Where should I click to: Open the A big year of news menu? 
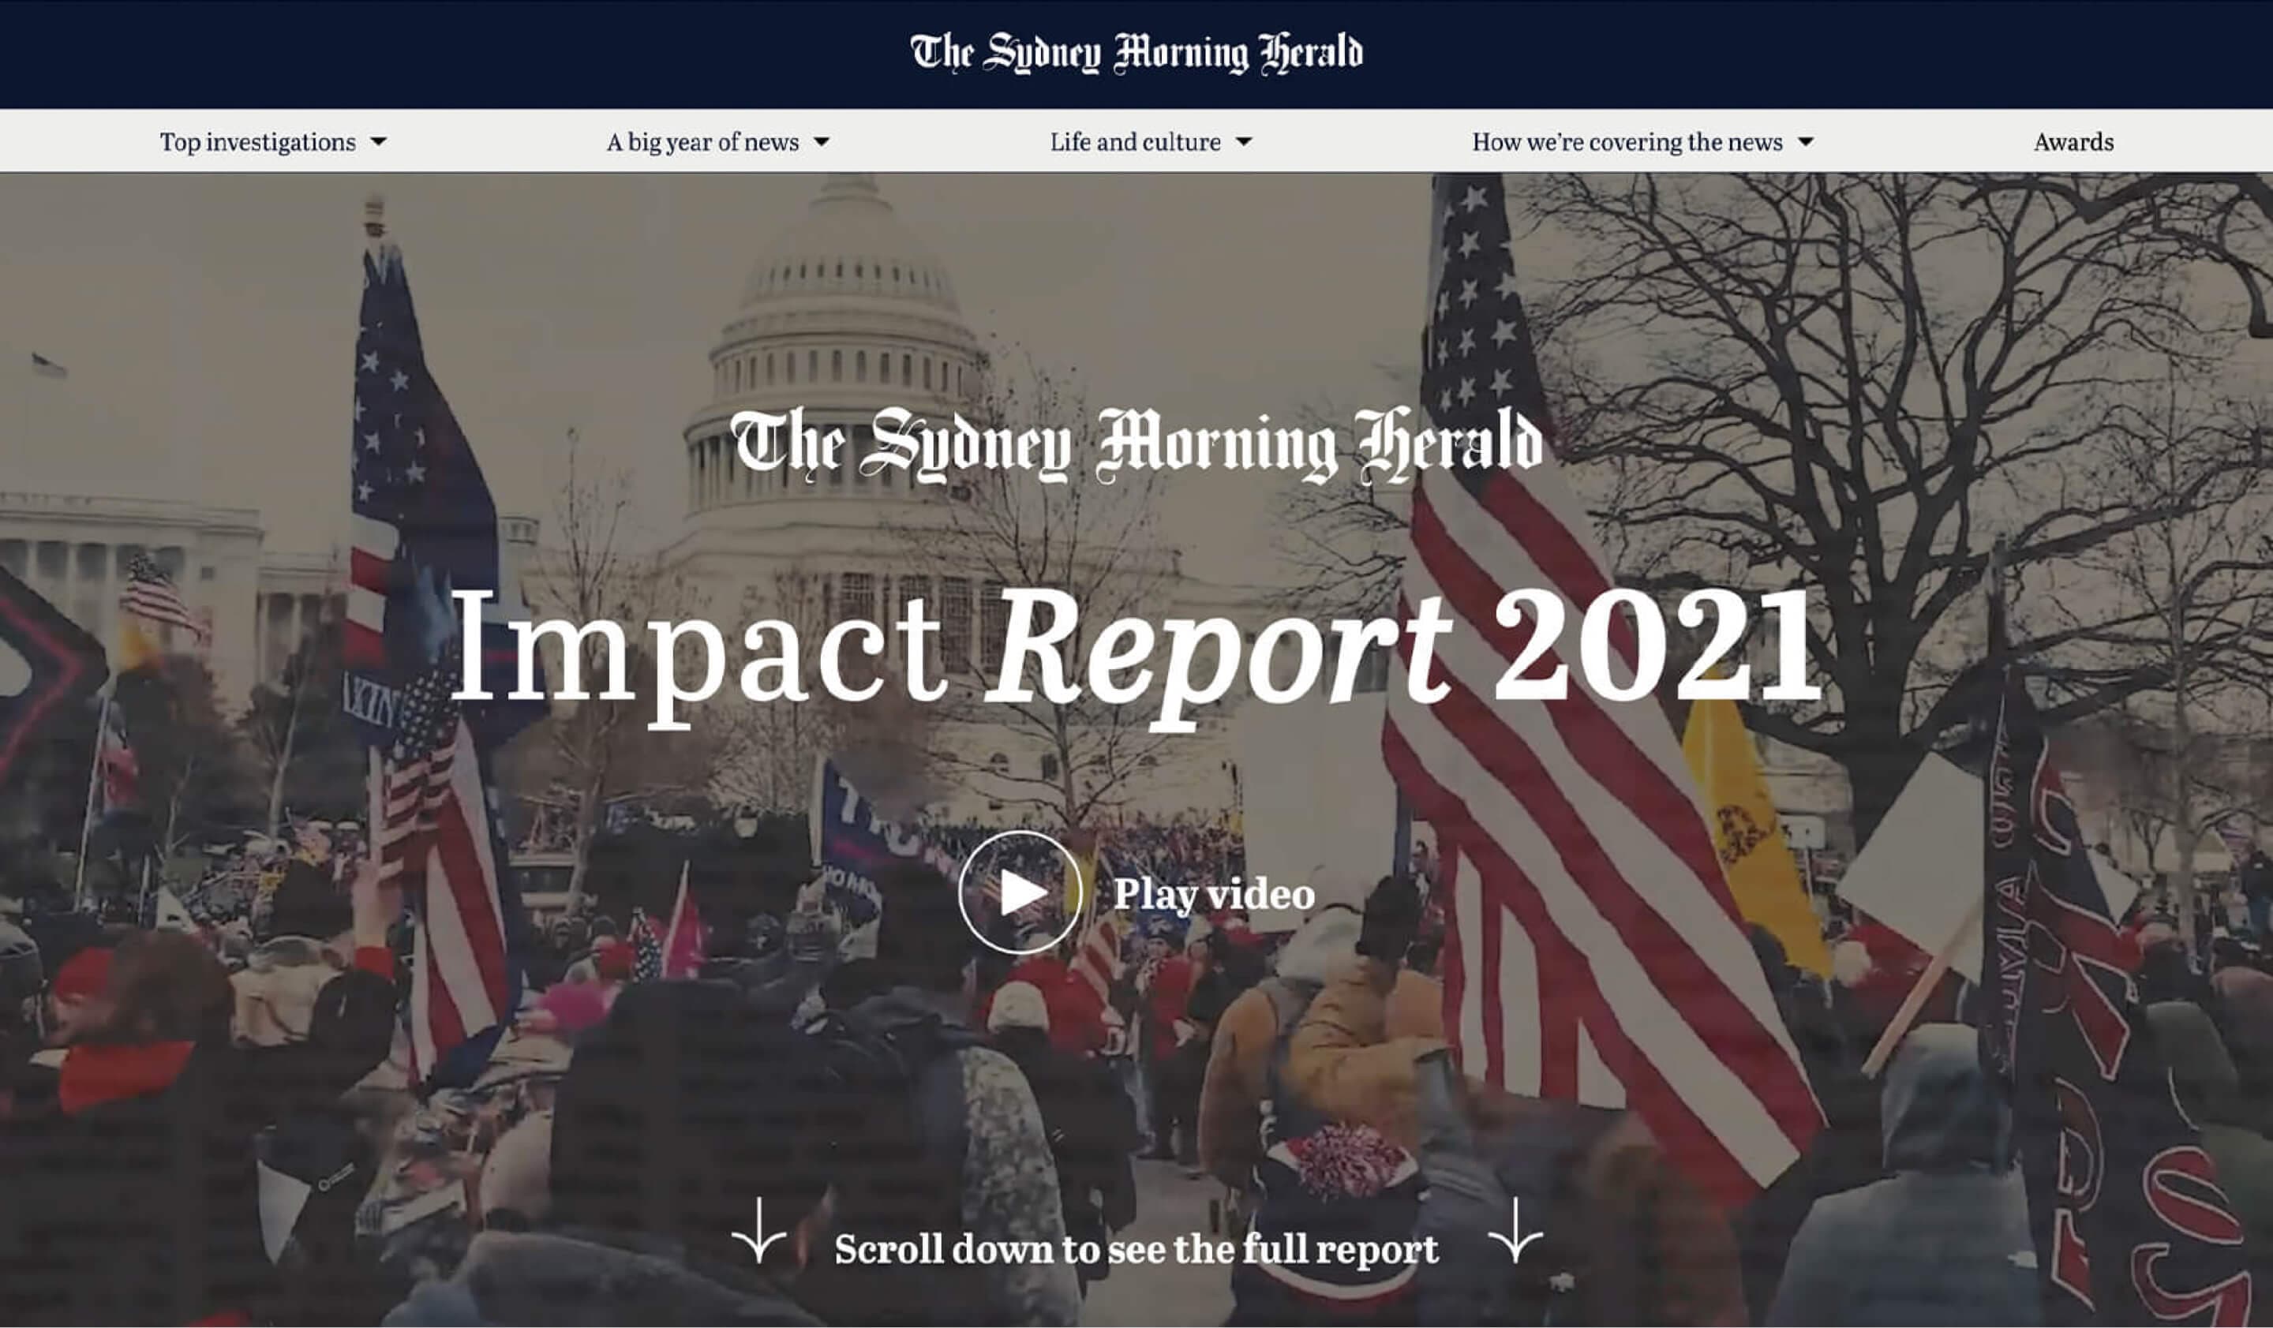(702, 143)
